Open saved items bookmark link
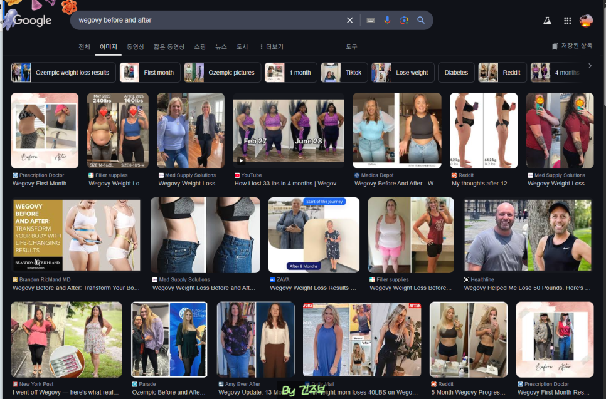Image resolution: width=606 pixels, height=399 pixels. 572,46
